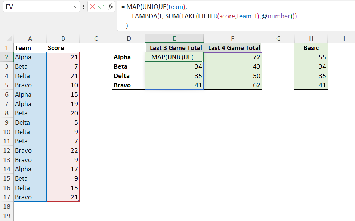Click cell F2 with value 72

click(x=233, y=57)
